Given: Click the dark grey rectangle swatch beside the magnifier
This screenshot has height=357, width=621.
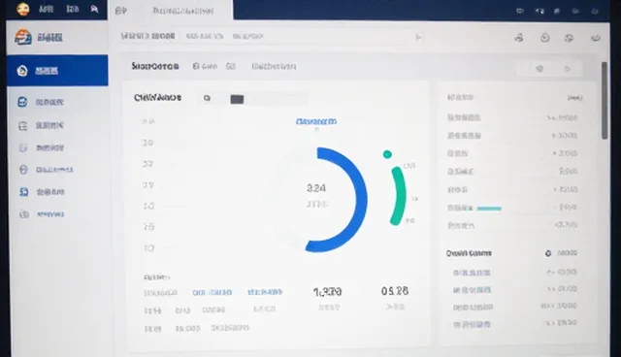Looking at the screenshot, I should pyautogui.click(x=237, y=99).
